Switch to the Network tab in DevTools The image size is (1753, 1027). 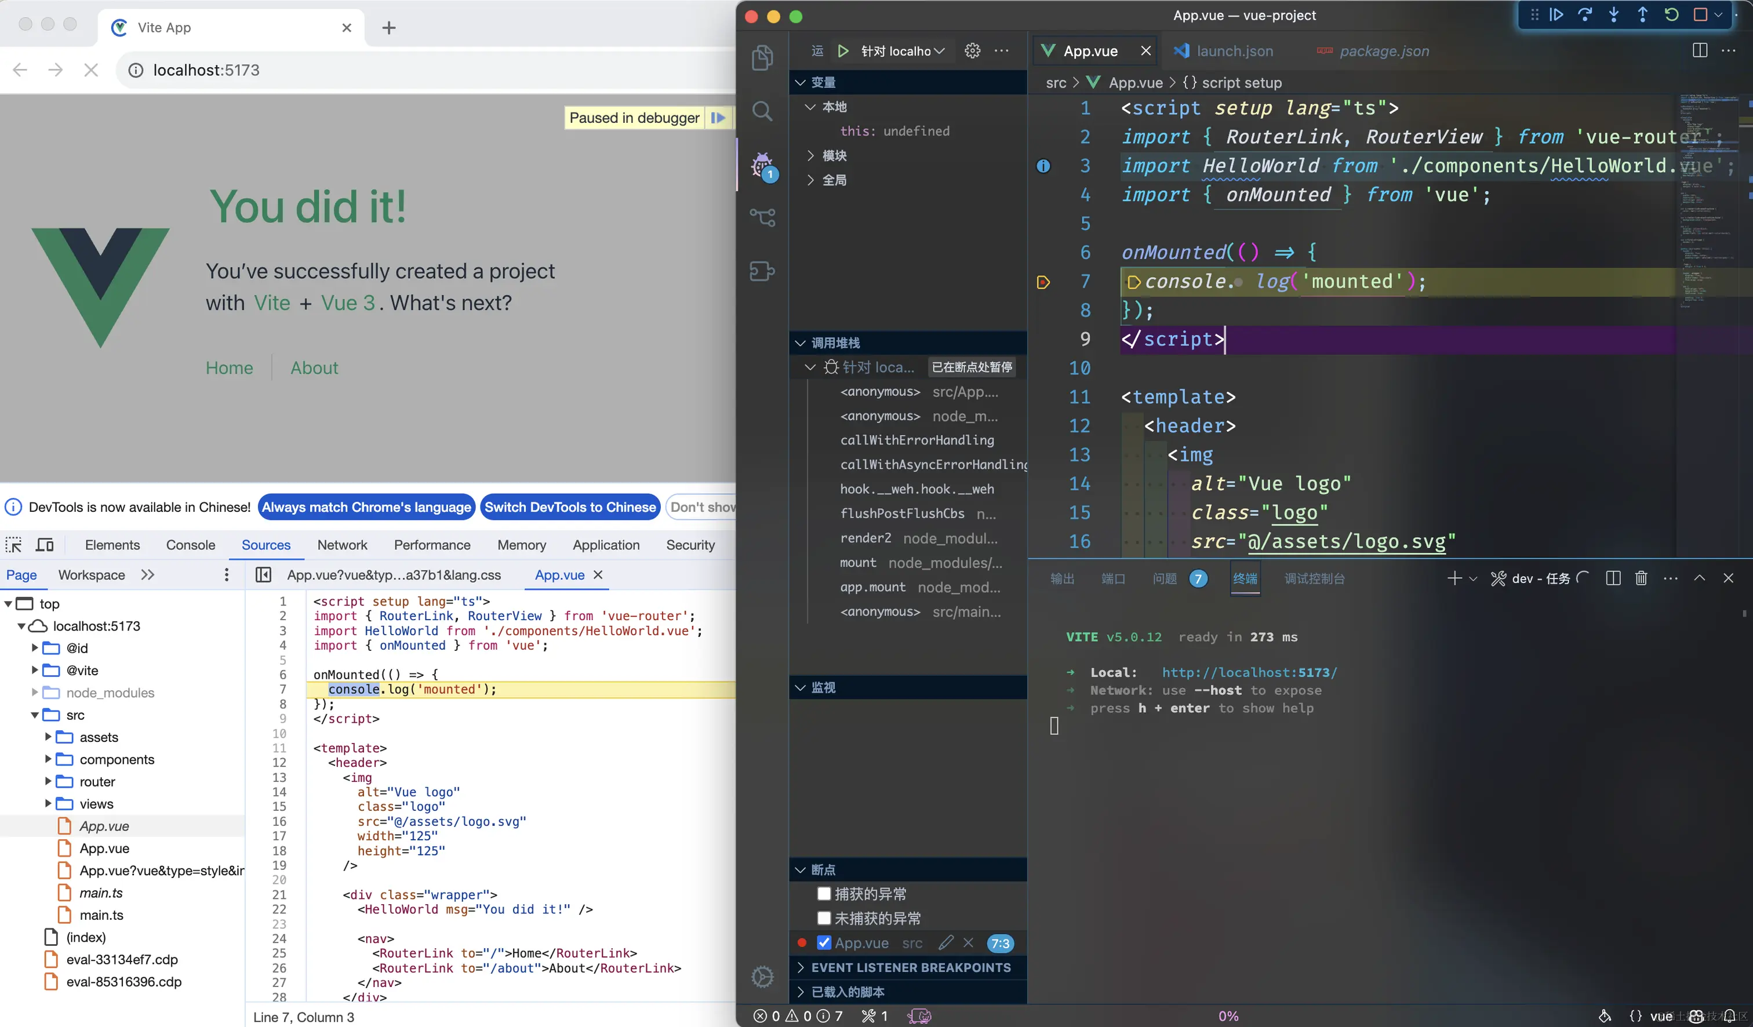point(342,545)
